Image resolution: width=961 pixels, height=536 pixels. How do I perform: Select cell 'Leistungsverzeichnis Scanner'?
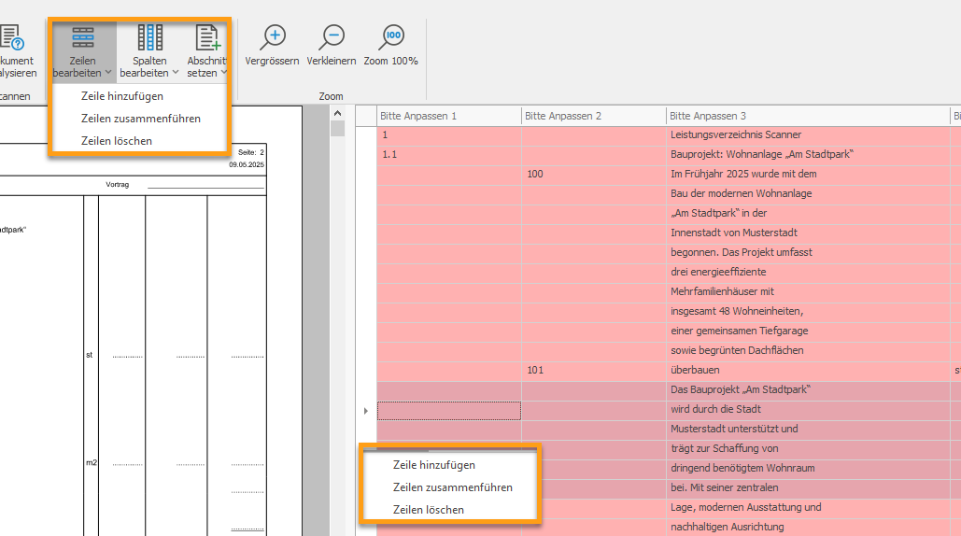click(x=808, y=134)
